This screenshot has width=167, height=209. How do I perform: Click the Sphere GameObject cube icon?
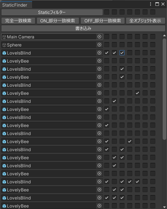[x=4, y=45]
